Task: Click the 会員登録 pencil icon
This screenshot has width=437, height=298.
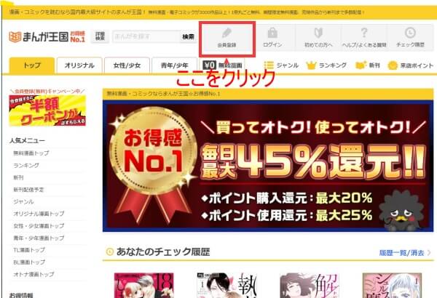Action: [227, 33]
